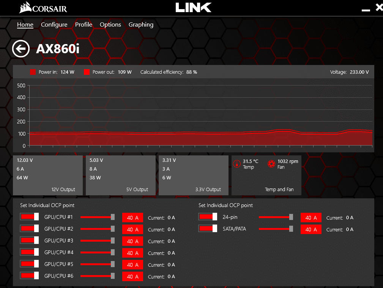Screen dimensions: 383x288
Task: Toggle the SATA/PATA OCP switch
Action: coord(208,228)
